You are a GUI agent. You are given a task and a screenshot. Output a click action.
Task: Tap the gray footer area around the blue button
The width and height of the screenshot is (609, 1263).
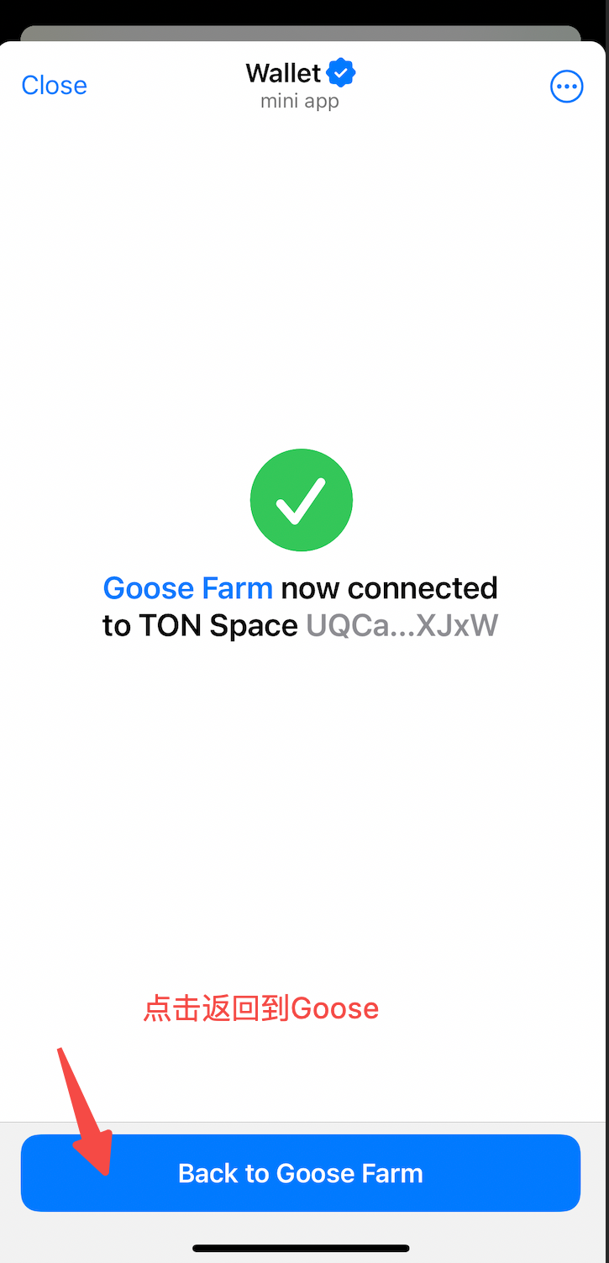pyautogui.click(x=304, y=1228)
